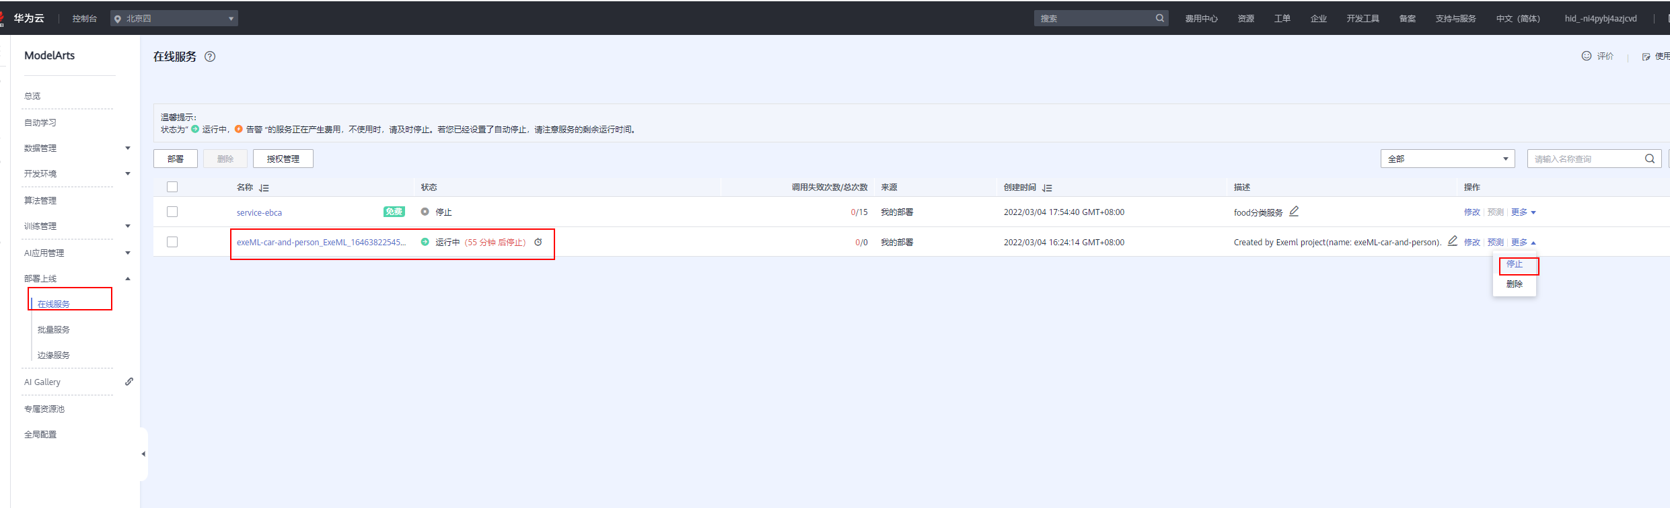The image size is (1670, 508).
Task: Click the 评价 smiley feedback icon
Action: coord(1586,56)
